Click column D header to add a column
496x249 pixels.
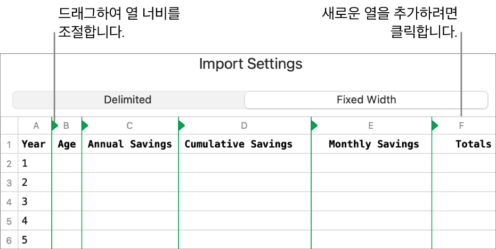[244, 126]
